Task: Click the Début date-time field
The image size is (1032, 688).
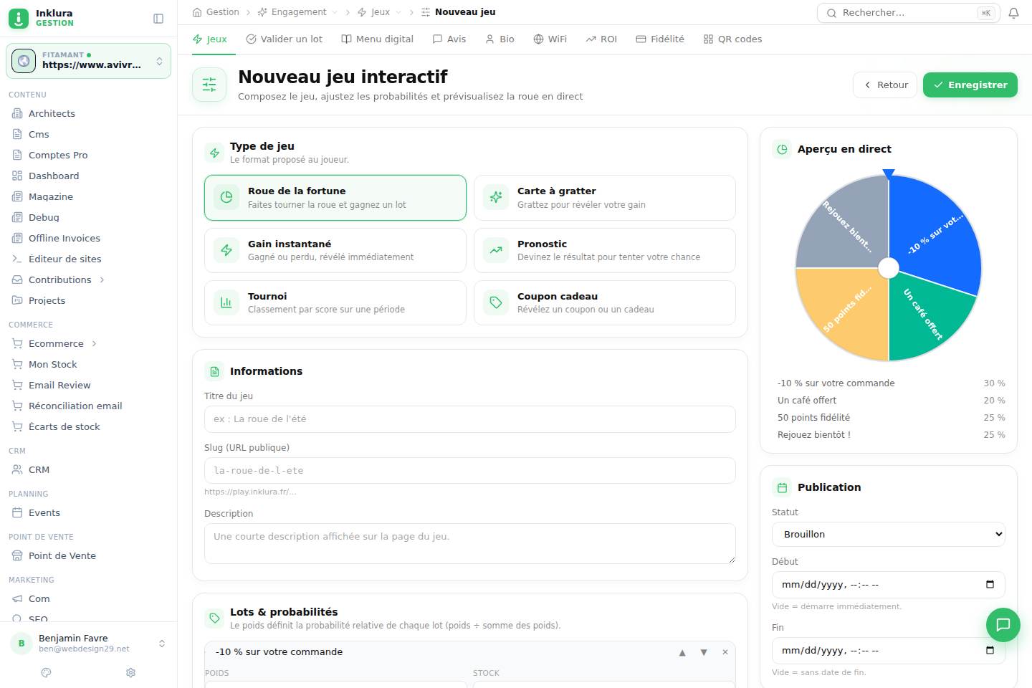Action: pos(889,585)
